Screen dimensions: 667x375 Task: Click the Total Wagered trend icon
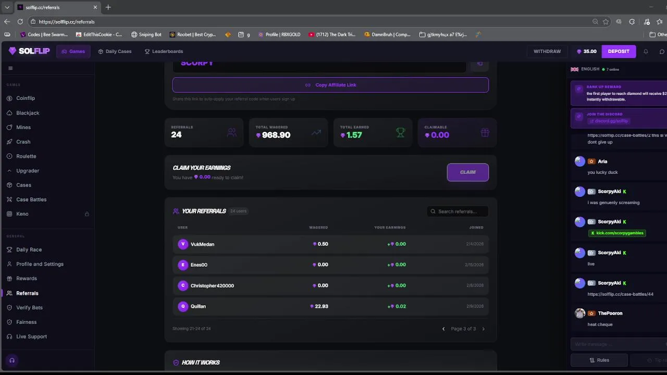pyautogui.click(x=316, y=133)
